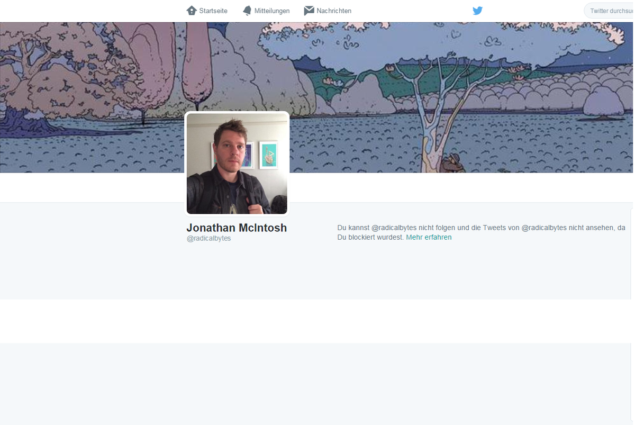
Task: Click the @radicalbytes handle under name
Action: (x=208, y=238)
